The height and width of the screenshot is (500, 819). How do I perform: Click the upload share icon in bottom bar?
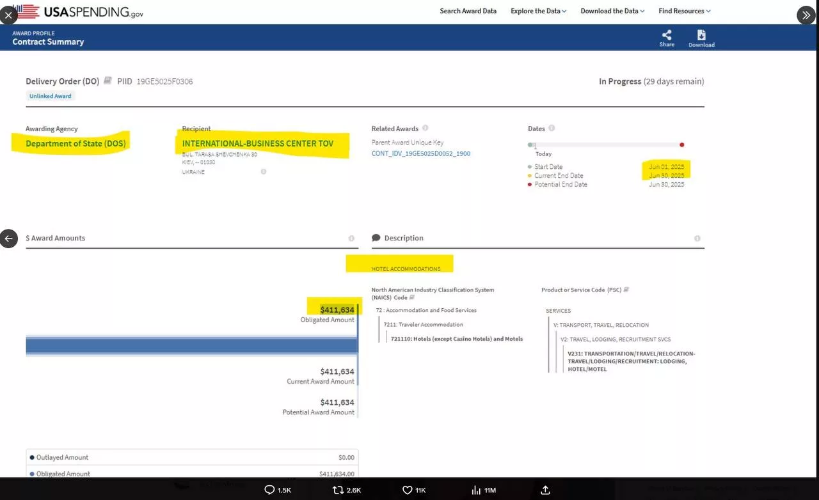(x=545, y=490)
